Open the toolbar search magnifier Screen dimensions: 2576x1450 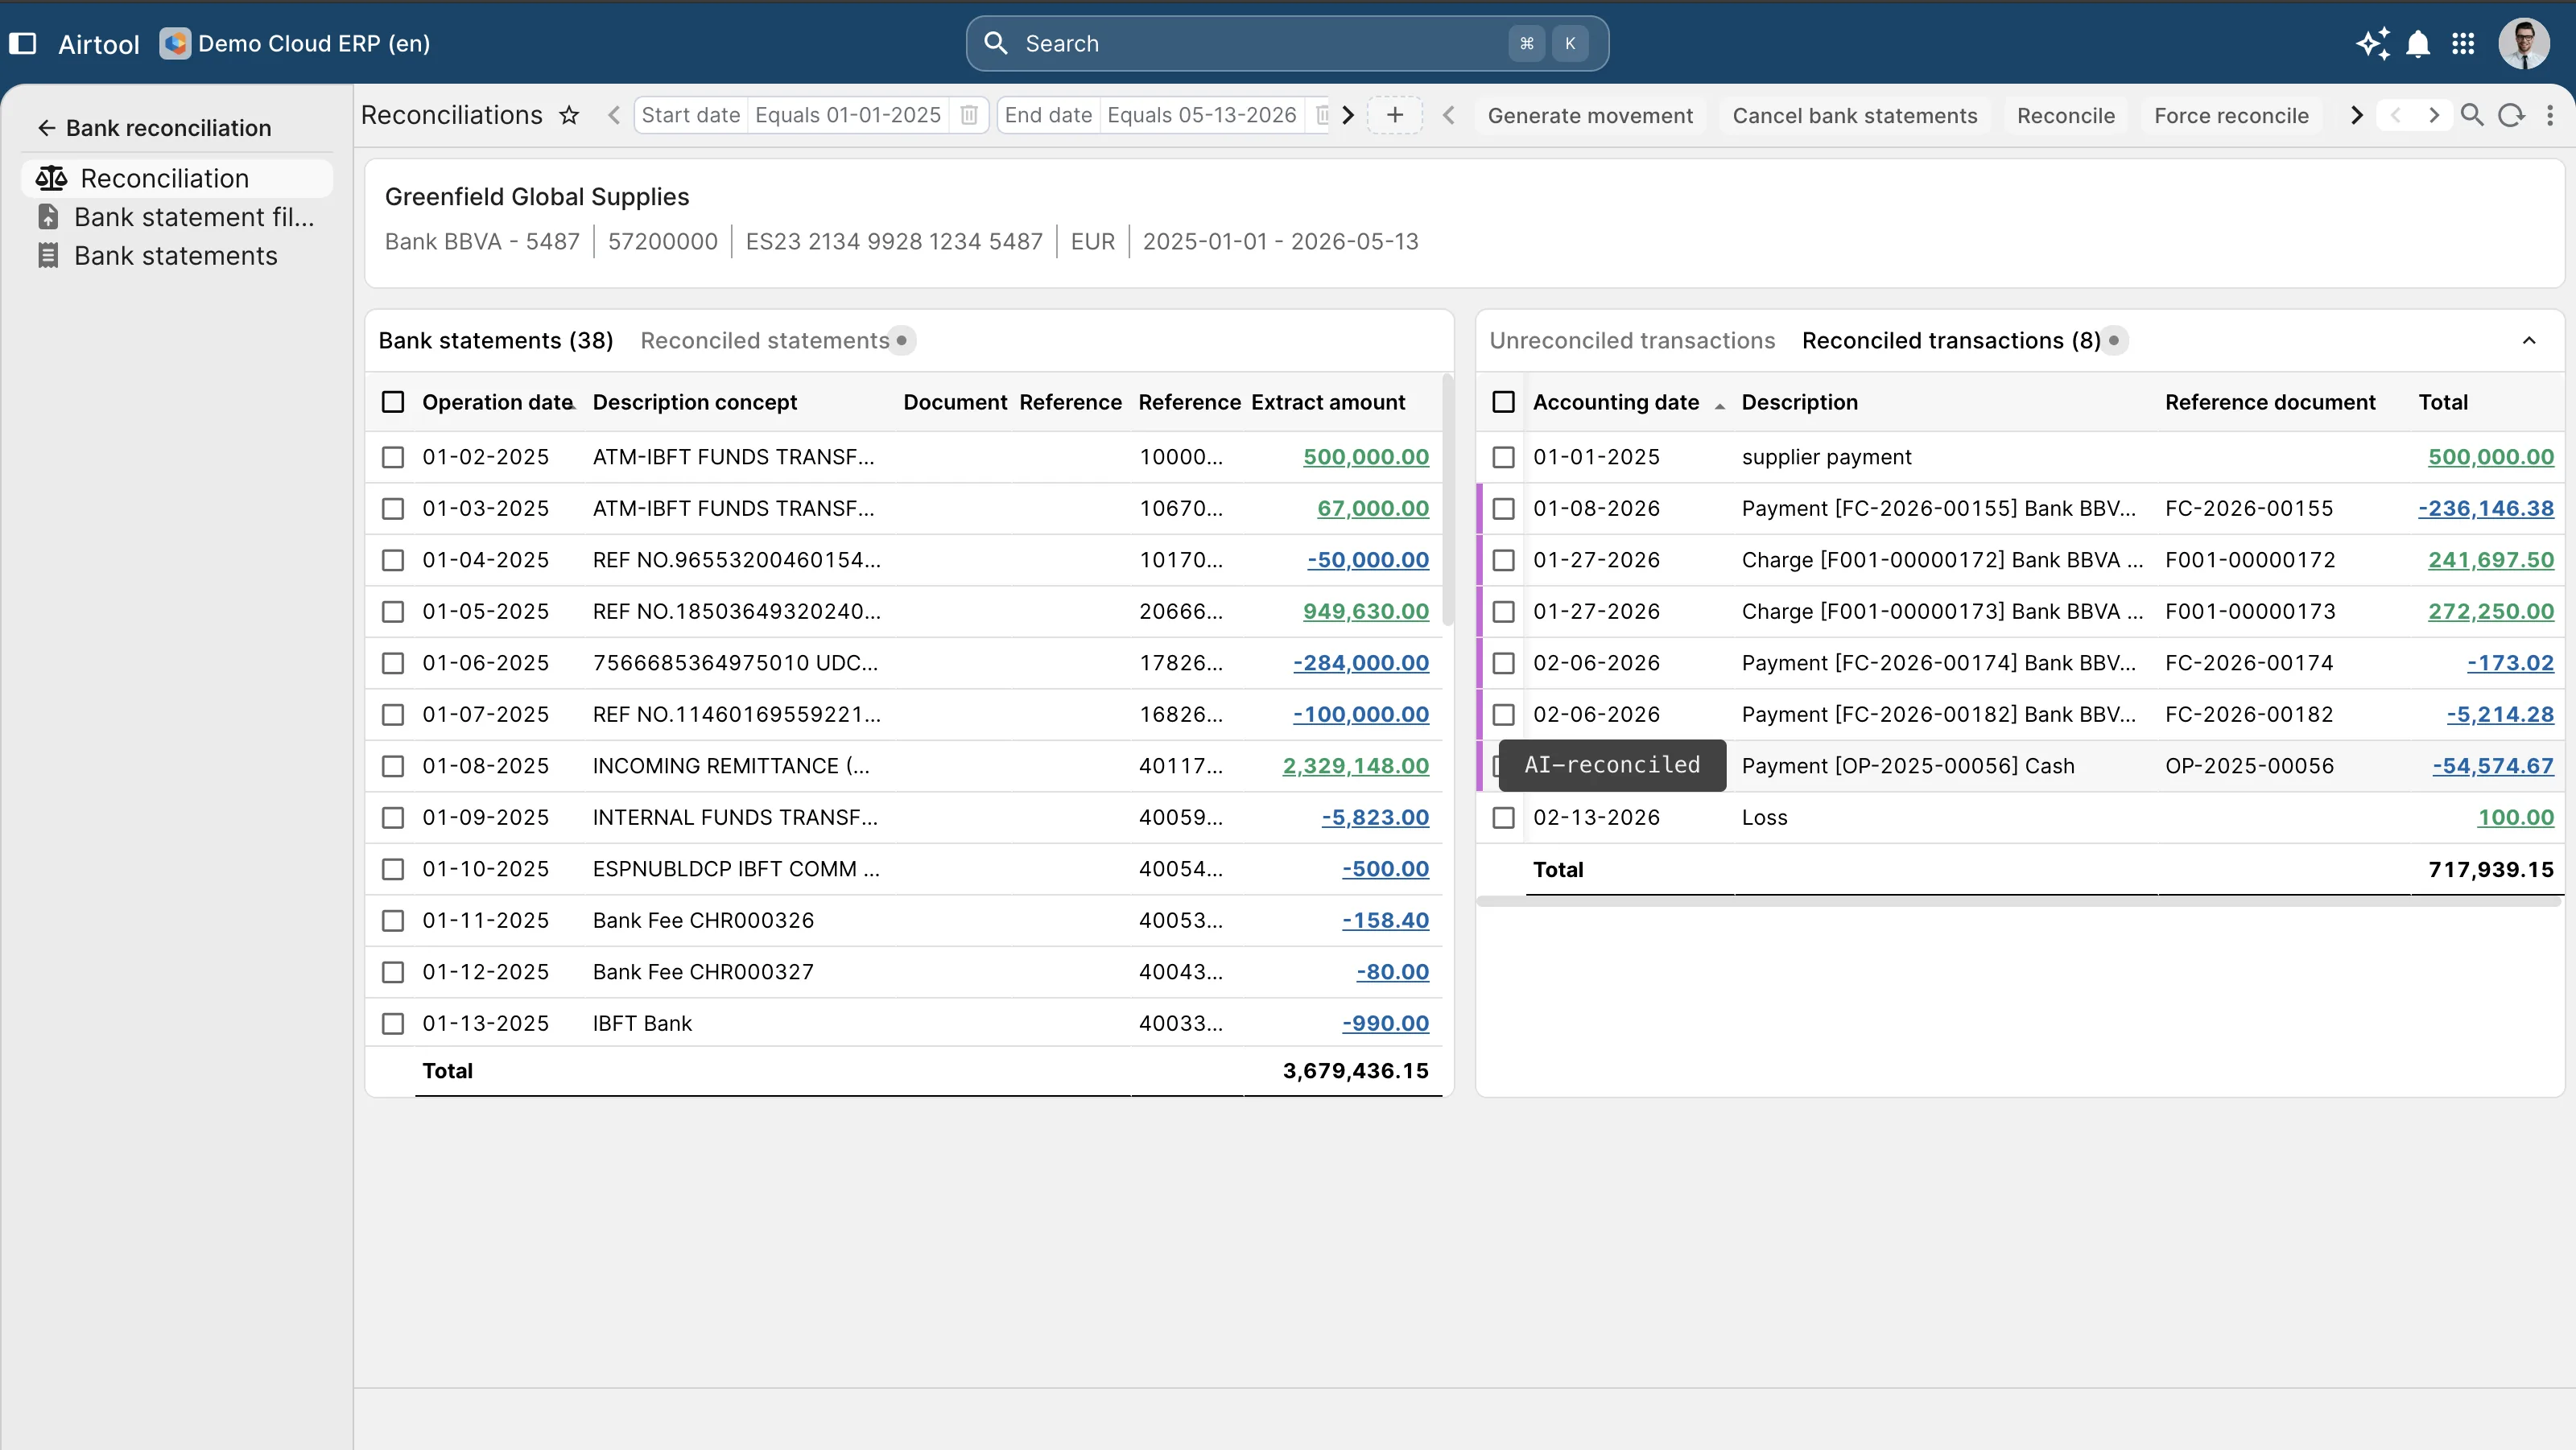tap(2472, 115)
